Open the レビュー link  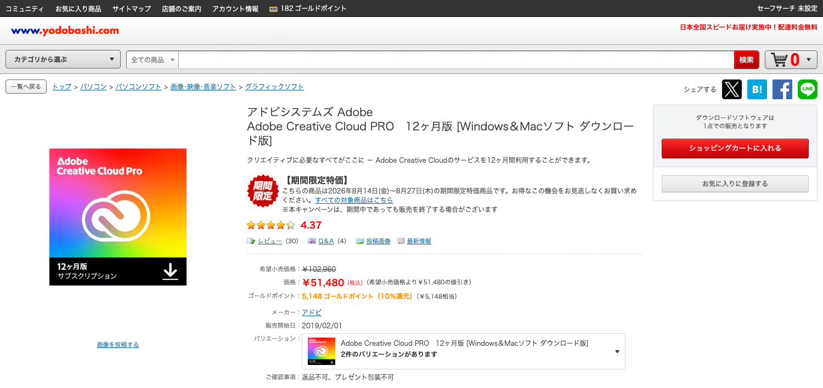coord(270,241)
